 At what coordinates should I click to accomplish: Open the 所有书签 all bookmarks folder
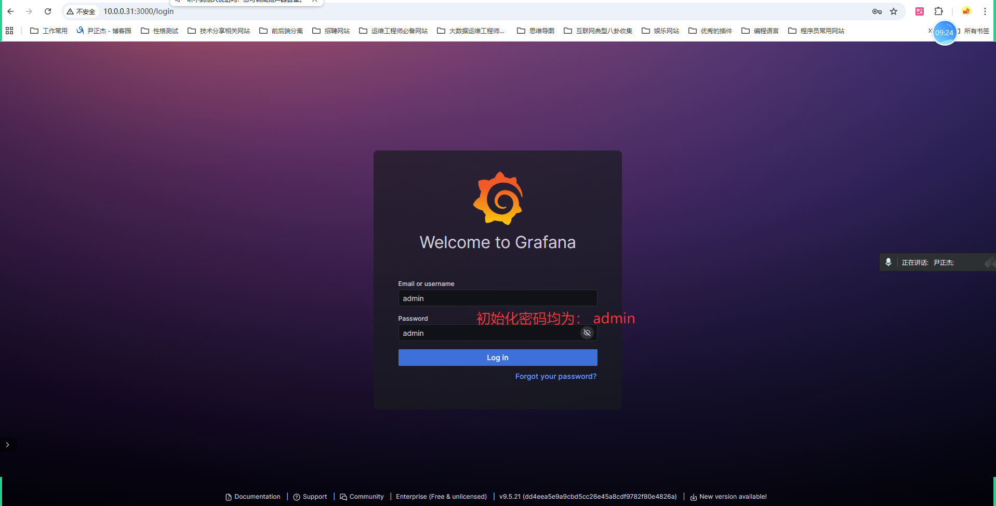pyautogui.click(x=975, y=31)
